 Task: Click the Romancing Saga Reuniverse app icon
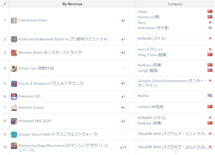(14, 146)
